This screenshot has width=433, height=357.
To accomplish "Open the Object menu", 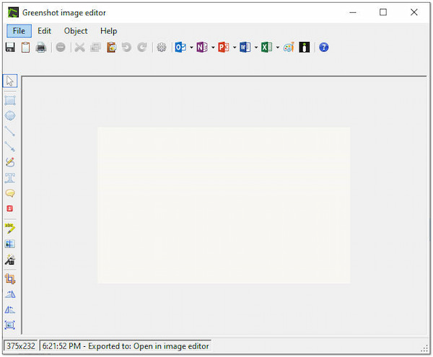I will pos(76,31).
